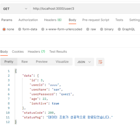The width and height of the screenshot is (140, 128).
Task: View the response Headers (7) tab
Action: tap(36, 52)
